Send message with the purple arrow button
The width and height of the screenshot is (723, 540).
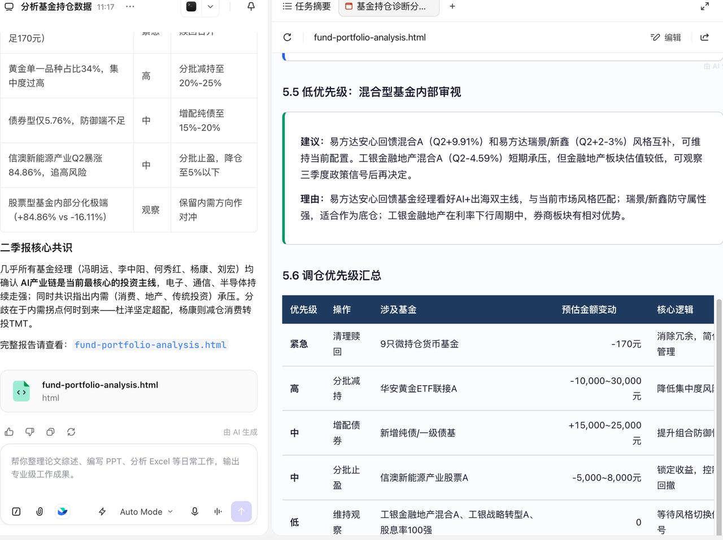tap(241, 512)
